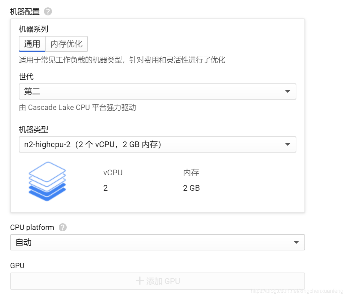Click the question mark beside 机器配置 label
The width and height of the screenshot is (346, 297).
tap(48, 11)
